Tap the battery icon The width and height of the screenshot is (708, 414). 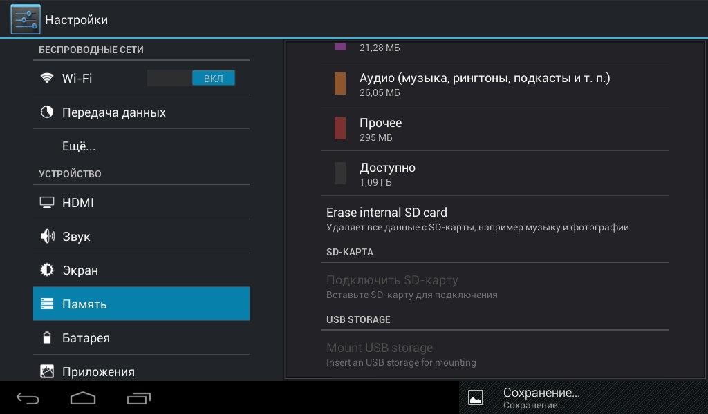click(47, 338)
